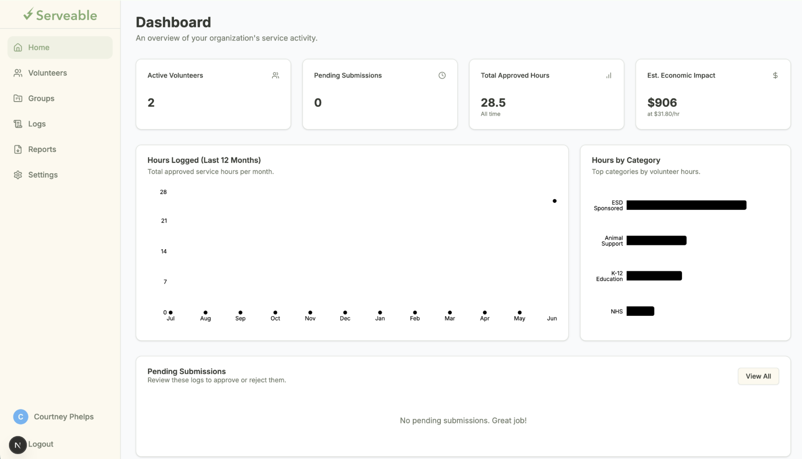Screen dimensions: 802x459
Task: Click the 'All time' caption
Action: click(490, 114)
